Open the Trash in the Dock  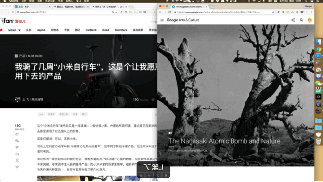coord(318,141)
